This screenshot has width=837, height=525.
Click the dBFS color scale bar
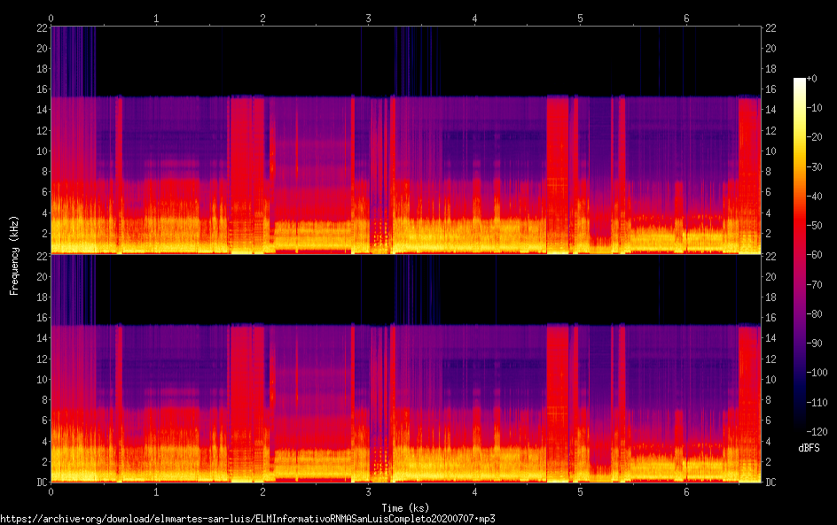click(799, 254)
